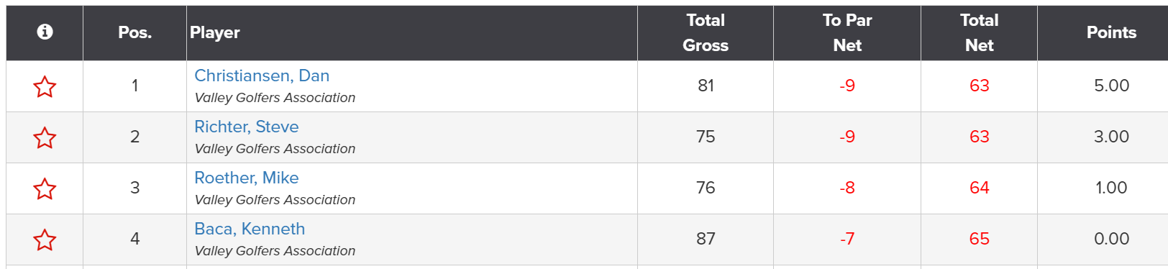Select Richter's total gross 75 cell
Image resolution: width=1168 pixels, height=269 pixels.
706,137
